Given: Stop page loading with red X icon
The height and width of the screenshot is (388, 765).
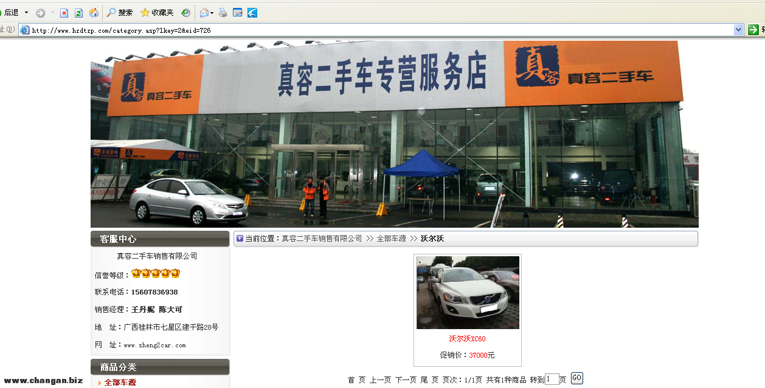Looking at the screenshot, I should pyautogui.click(x=64, y=13).
